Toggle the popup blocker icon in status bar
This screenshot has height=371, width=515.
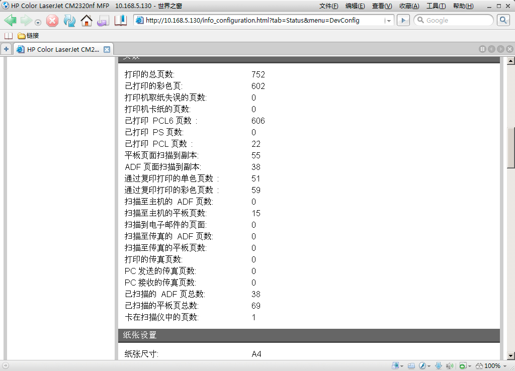tap(463, 365)
